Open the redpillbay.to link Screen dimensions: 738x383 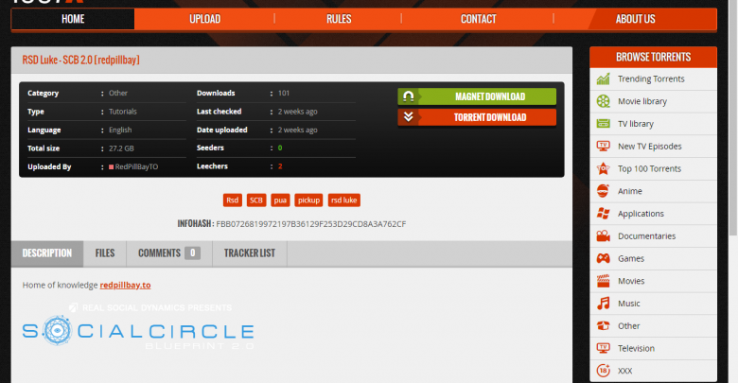[125, 286]
